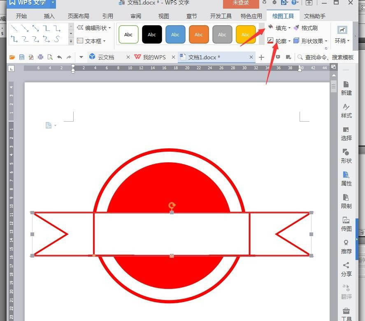Expand 形状效果 shape effects dropdown
365x321 pixels.
pyautogui.click(x=326, y=41)
